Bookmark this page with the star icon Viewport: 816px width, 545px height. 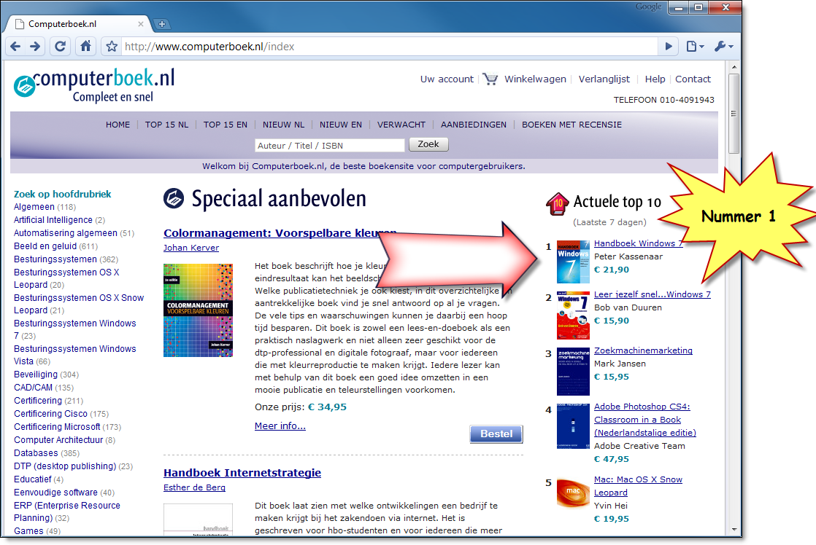click(112, 47)
